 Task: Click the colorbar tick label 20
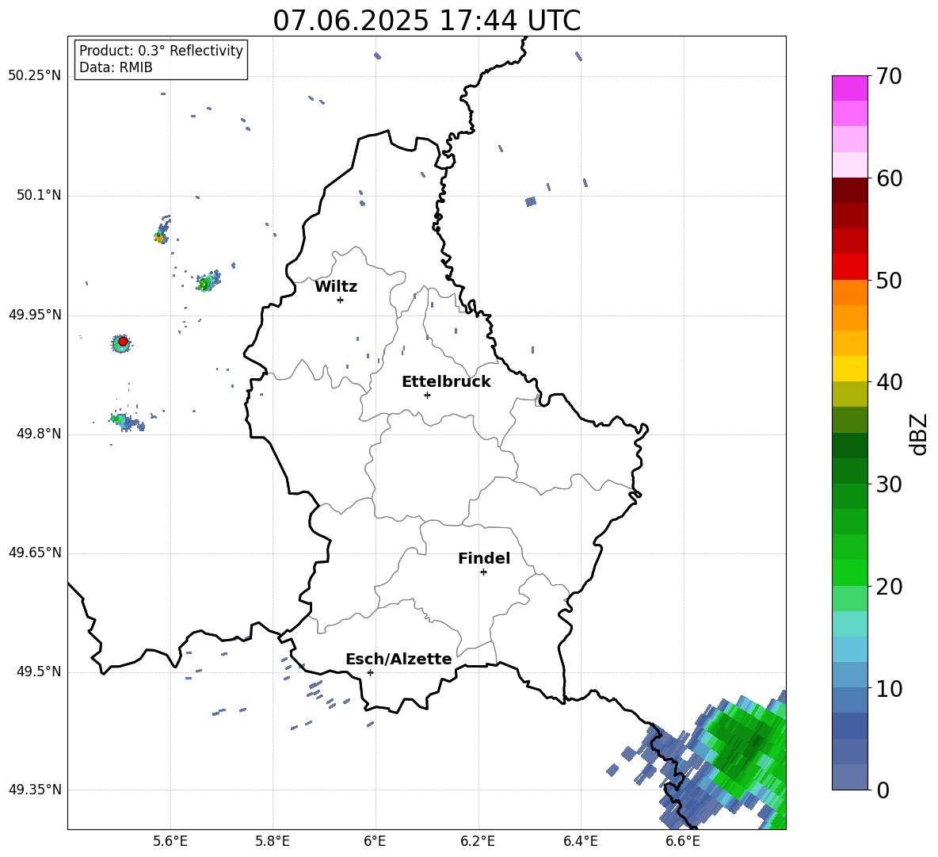click(889, 587)
